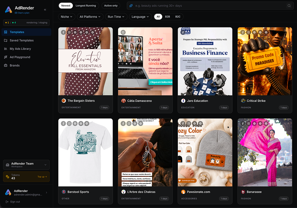Click the Facebook icon on the Jaro Education card
The height and width of the screenshot is (208, 297).
pyautogui.click(x=183, y=32)
